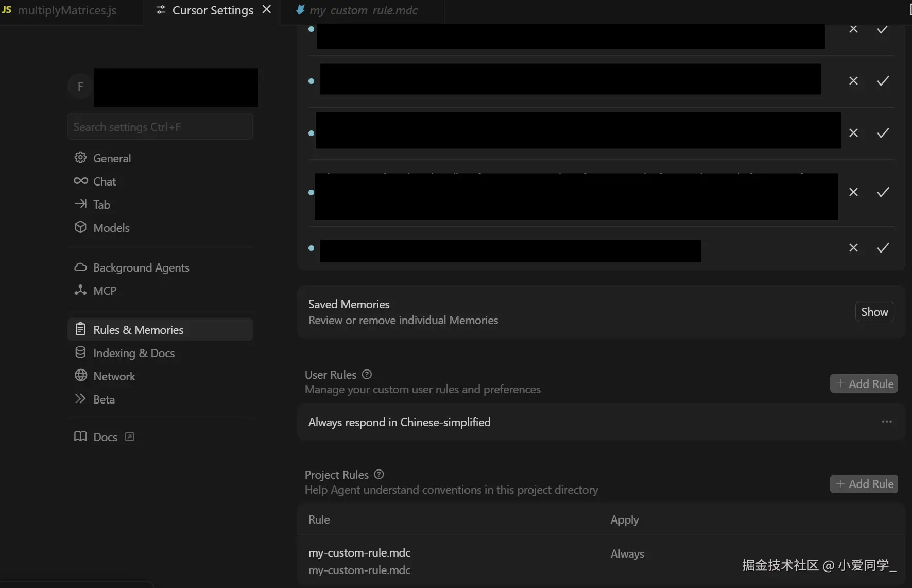Select the Rules & Memories section

(x=160, y=330)
